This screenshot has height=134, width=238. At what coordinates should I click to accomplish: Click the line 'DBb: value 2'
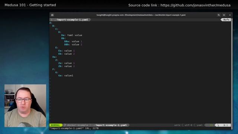pos(73,45)
